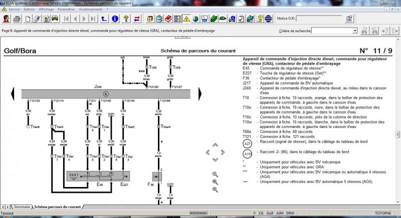
Task: Click first binoculars search icon
Action: click(364, 31)
